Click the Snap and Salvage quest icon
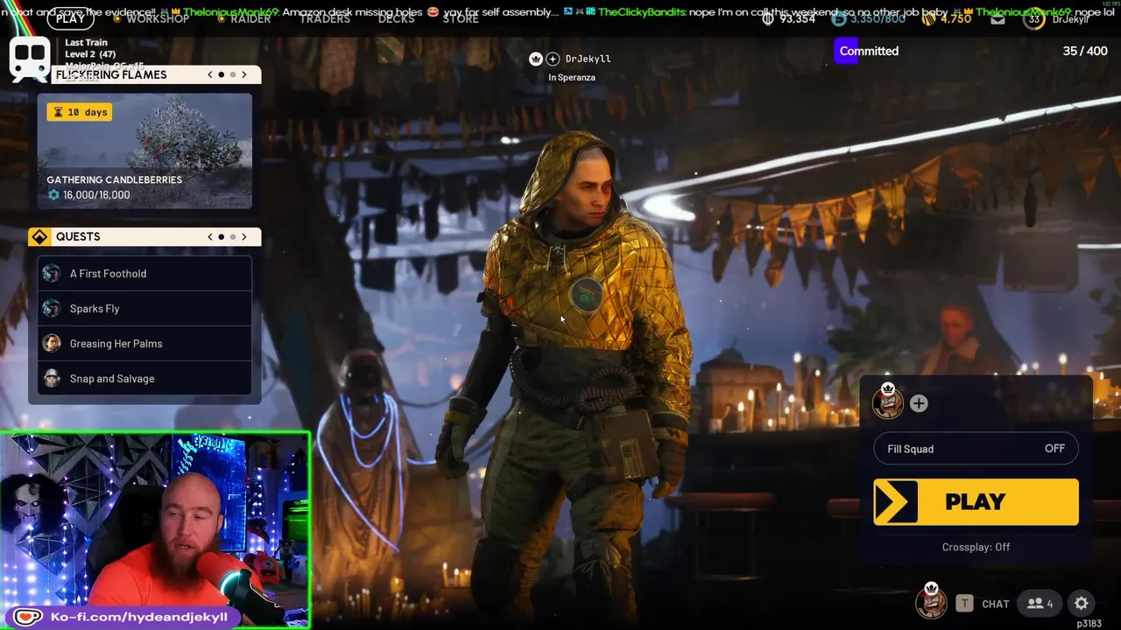 52,378
